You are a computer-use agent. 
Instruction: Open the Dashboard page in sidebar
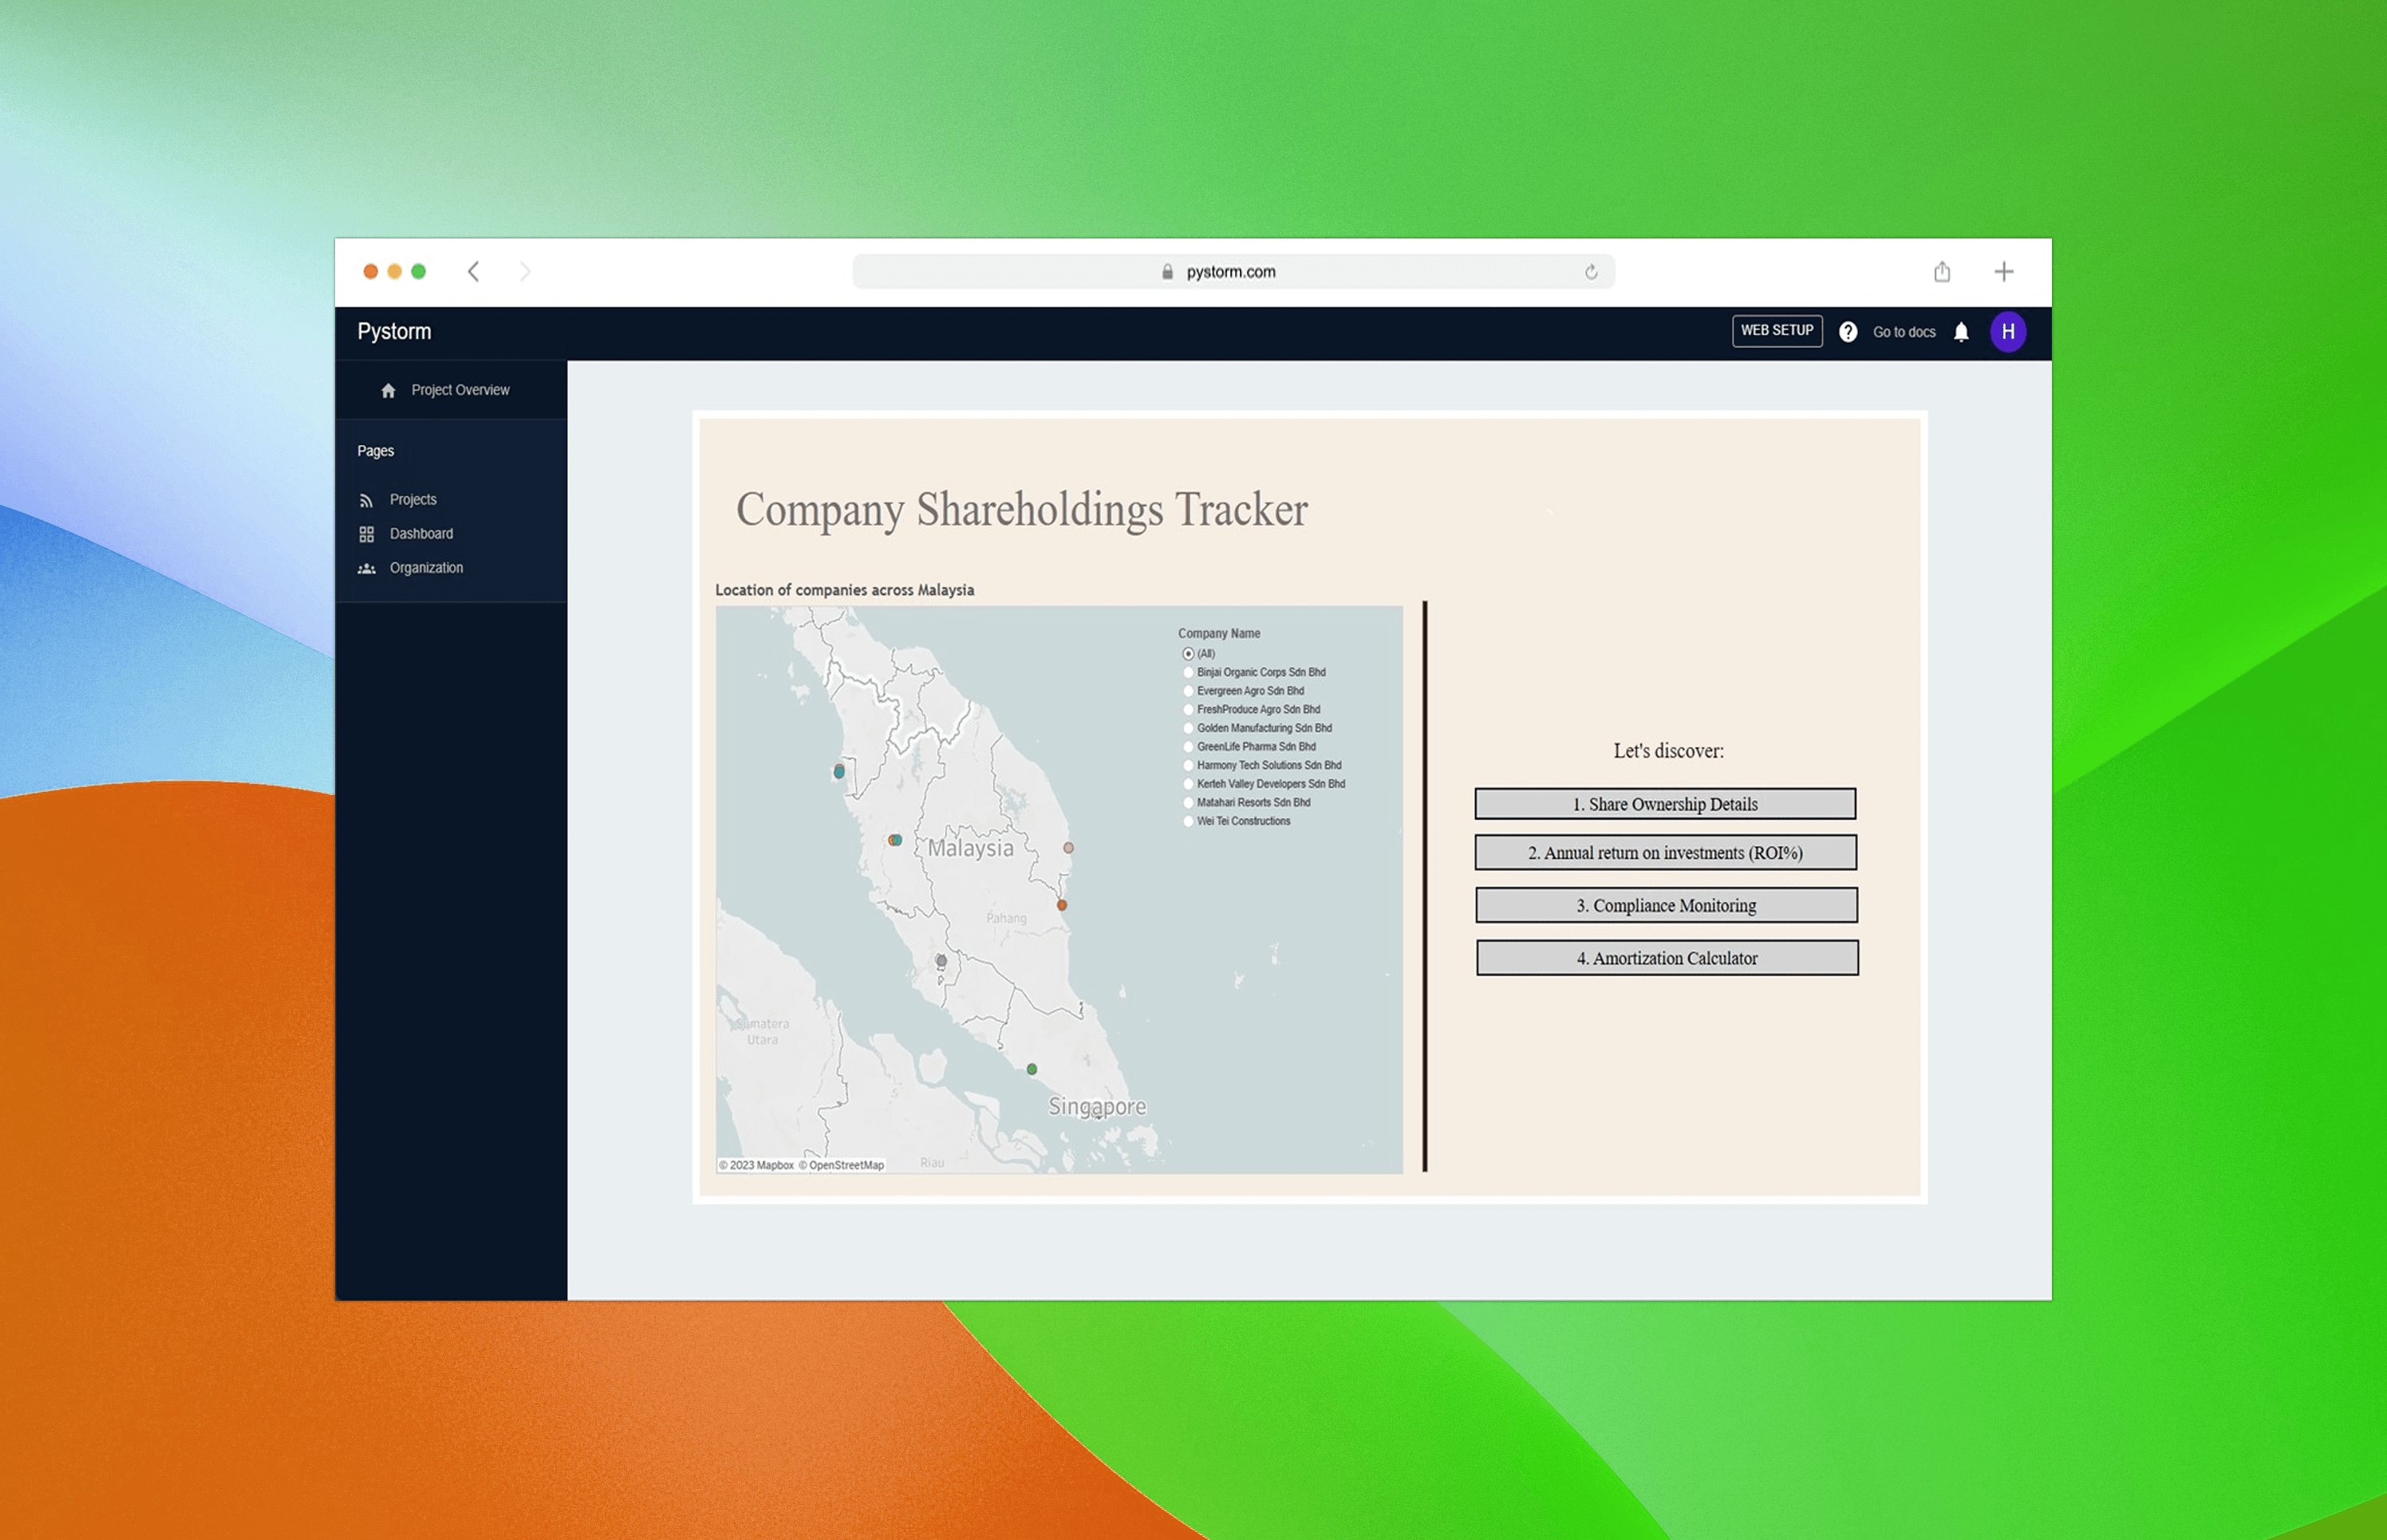(x=421, y=534)
